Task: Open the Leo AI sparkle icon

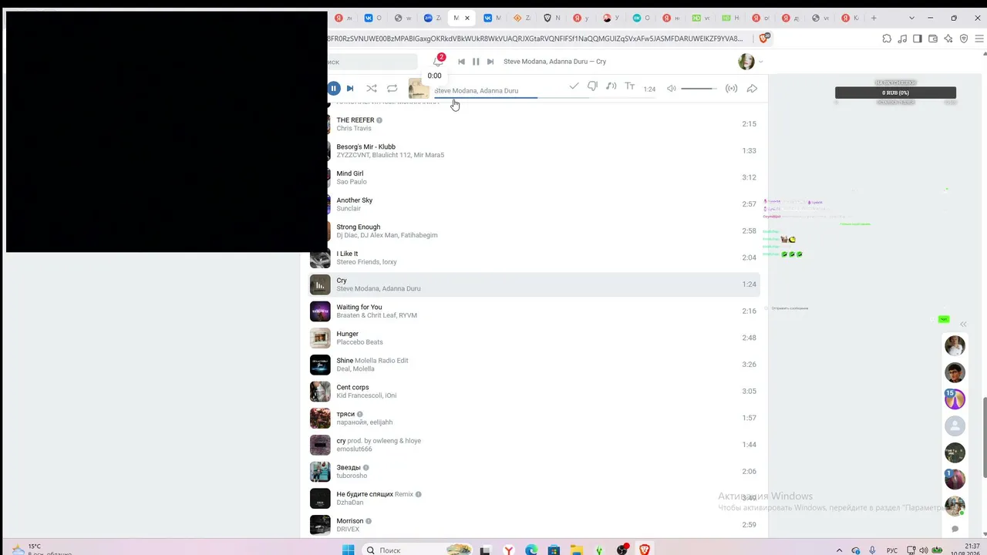Action: tap(948, 39)
